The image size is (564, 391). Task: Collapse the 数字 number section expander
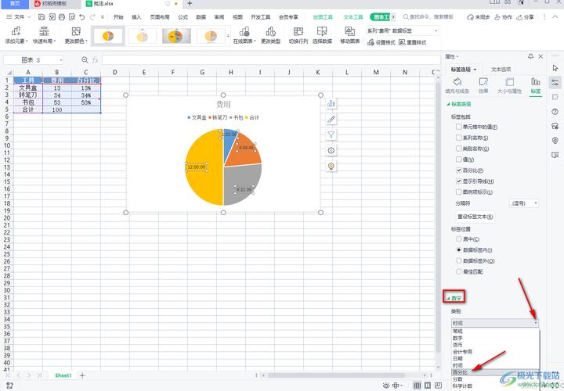tap(448, 298)
